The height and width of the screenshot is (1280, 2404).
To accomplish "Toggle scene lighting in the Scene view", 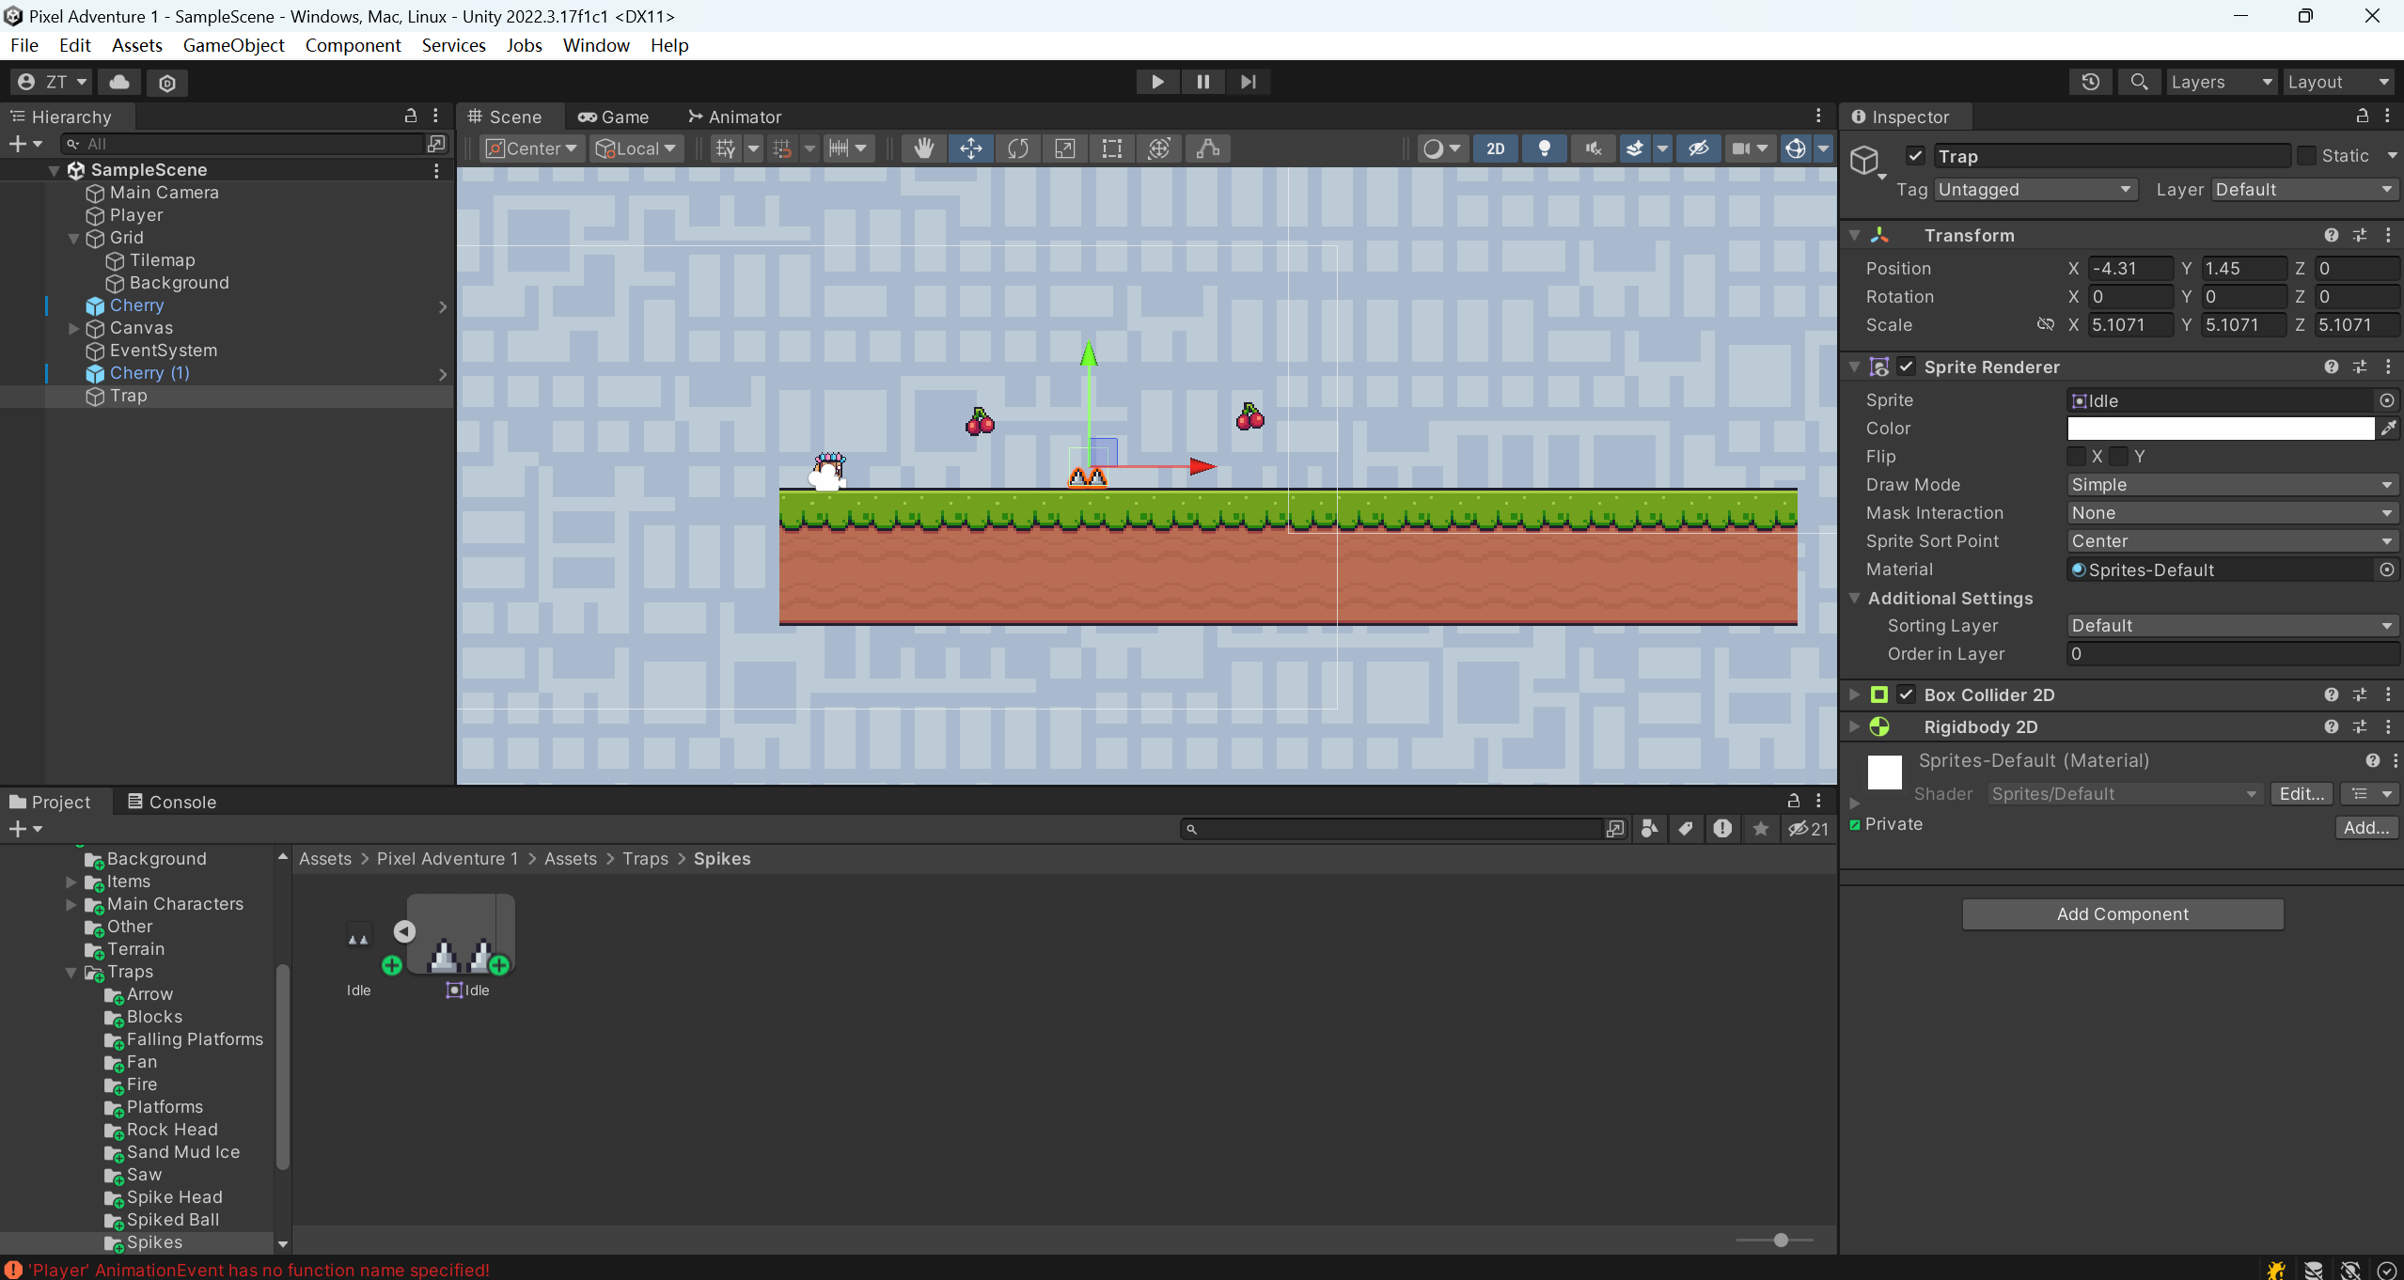I will click(1543, 148).
